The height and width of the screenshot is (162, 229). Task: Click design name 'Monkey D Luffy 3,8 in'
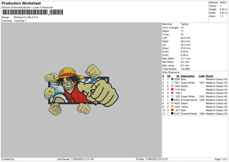click(26, 17)
